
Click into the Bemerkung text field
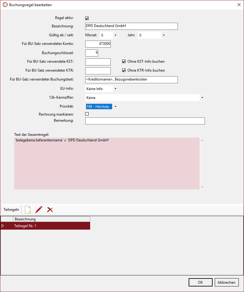(145, 121)
